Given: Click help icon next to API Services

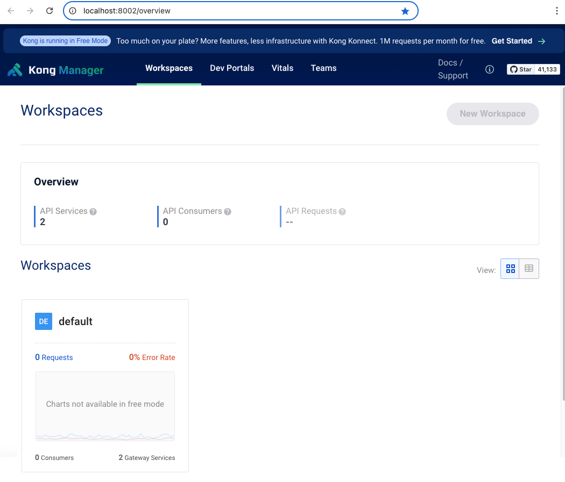Looking at the screenshot, I should [x=93, y=212].
